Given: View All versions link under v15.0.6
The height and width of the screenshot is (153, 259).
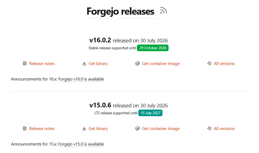Looking at the screenshot, I should [x=224, y=129].
